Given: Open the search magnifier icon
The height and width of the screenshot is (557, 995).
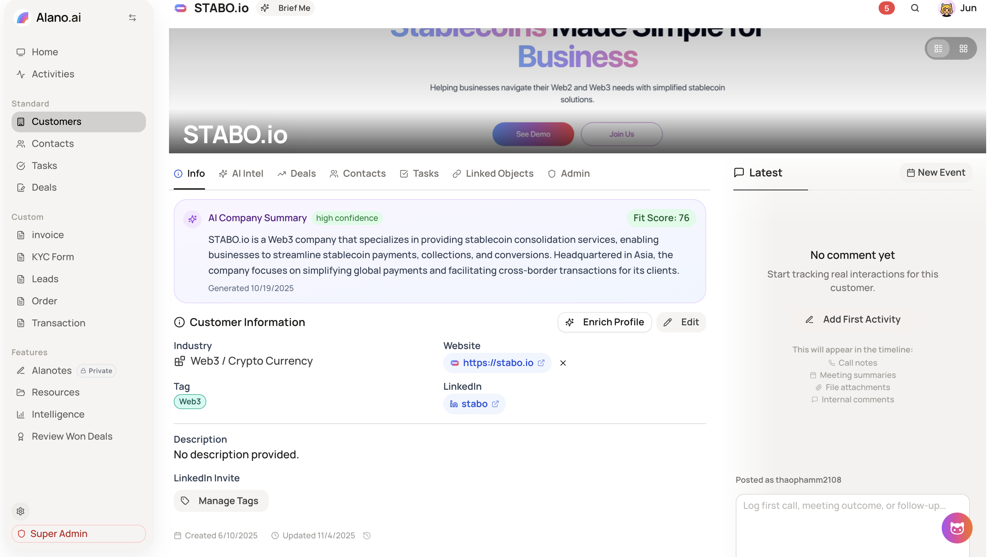Looking at the screenshot, I should point(915,8).
